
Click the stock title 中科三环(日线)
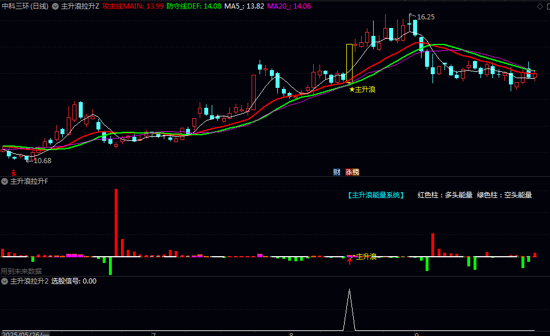(25, 6)
